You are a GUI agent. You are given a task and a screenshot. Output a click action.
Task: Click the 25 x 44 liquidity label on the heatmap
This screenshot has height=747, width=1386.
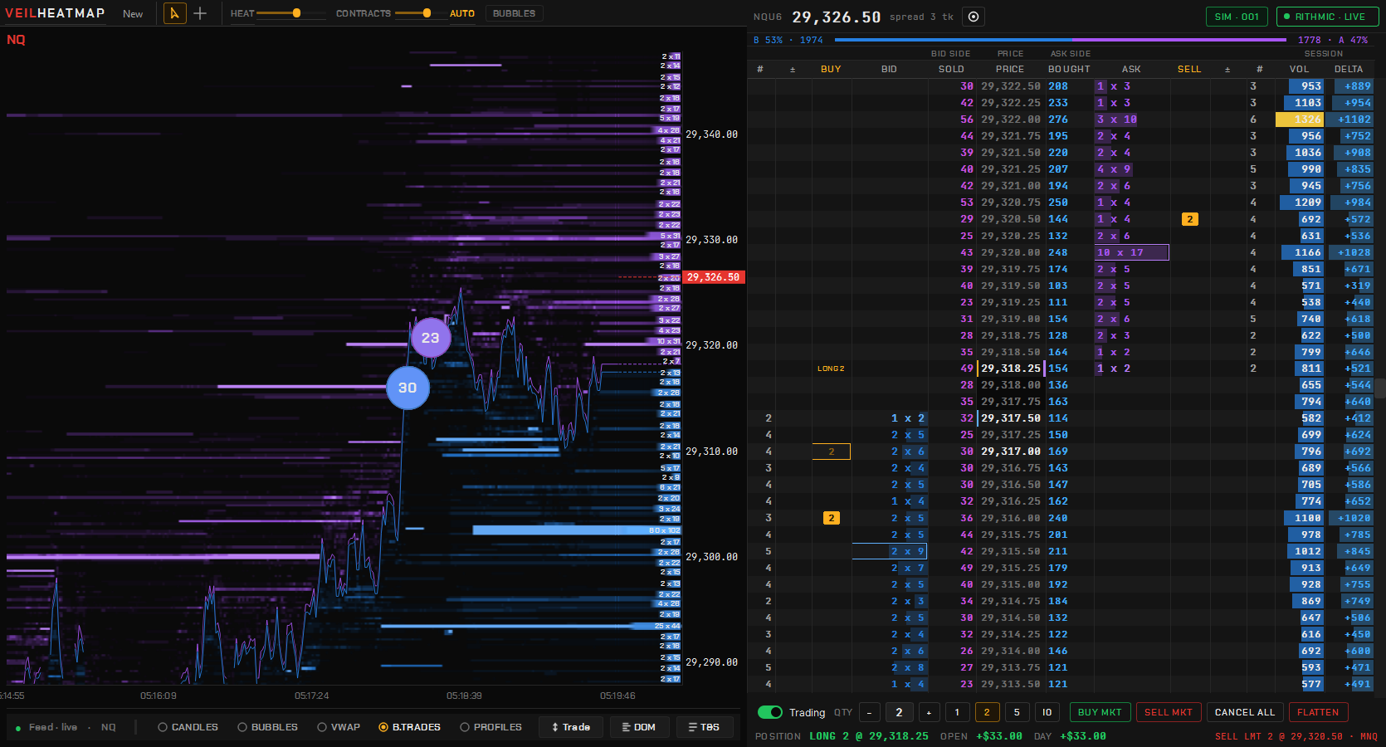tap(667, 626)
